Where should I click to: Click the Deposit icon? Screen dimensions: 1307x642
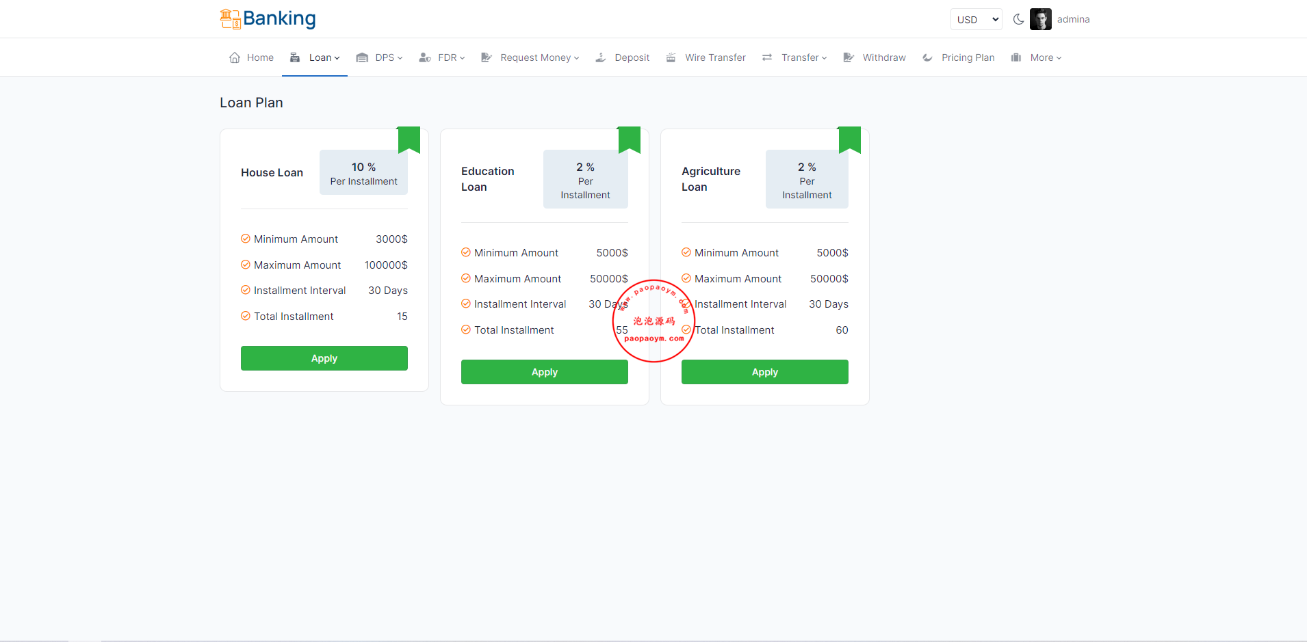tap(601, 57)
